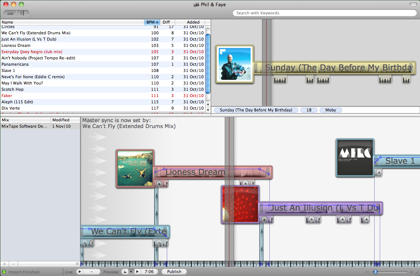
Task: Select the track Panamericana in the list
Action: [x=15, y=64]
